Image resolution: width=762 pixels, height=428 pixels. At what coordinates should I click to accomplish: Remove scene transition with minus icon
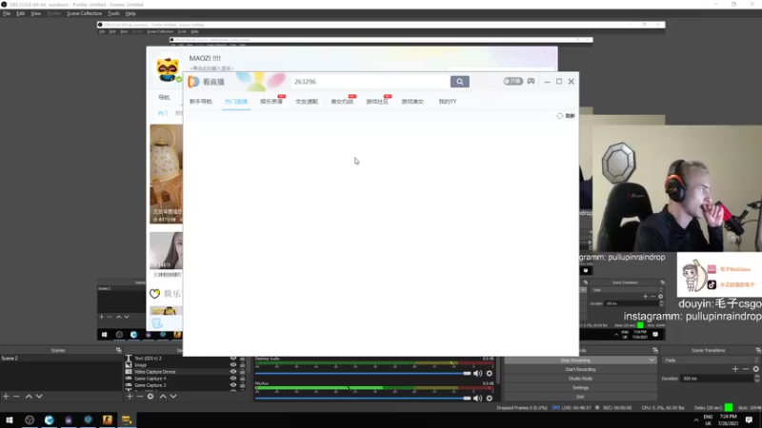click(x=746, y=369)
